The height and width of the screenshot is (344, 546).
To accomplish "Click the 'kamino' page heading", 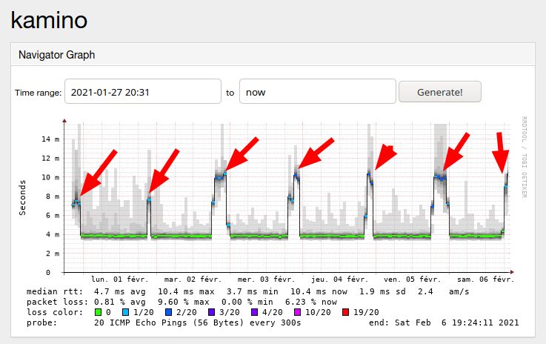I will point(49,20).
